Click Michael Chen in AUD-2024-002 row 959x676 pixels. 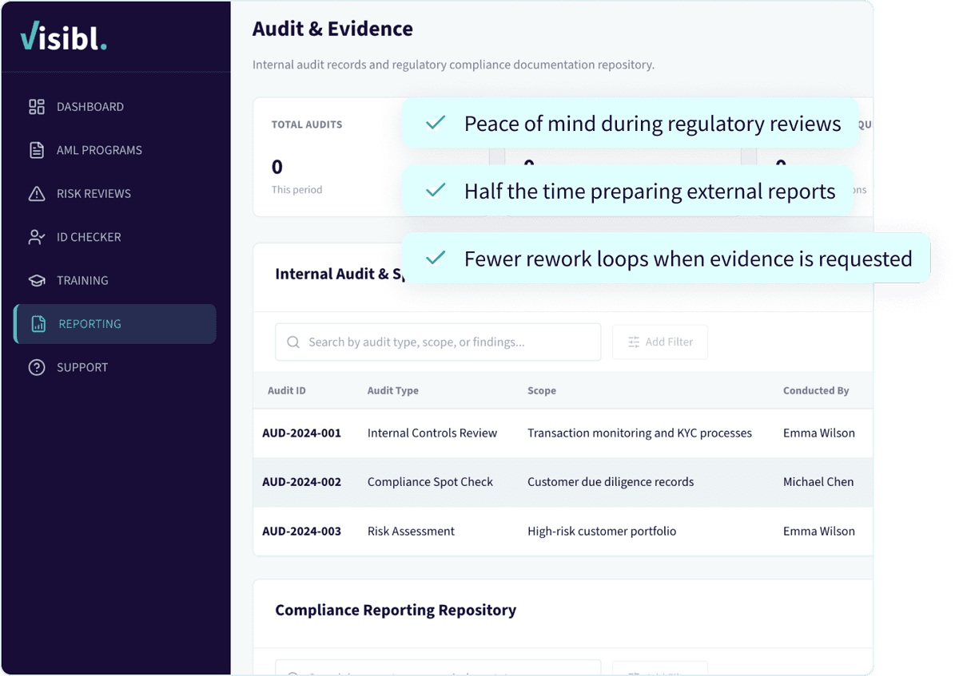pos(818,482)
